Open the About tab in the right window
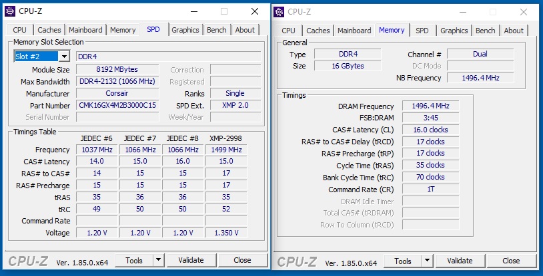Image resolution: width=543 pixels, height=276 pixels. pos(514,31)
